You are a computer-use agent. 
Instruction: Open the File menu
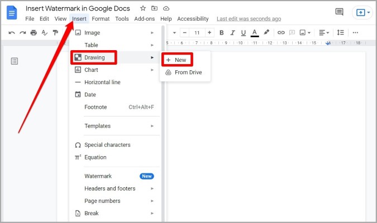coord(30,19)
